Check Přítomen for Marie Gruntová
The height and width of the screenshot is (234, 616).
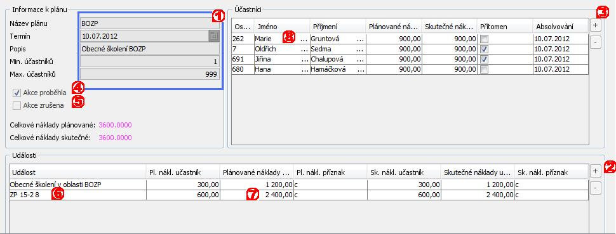click(484, 39)
